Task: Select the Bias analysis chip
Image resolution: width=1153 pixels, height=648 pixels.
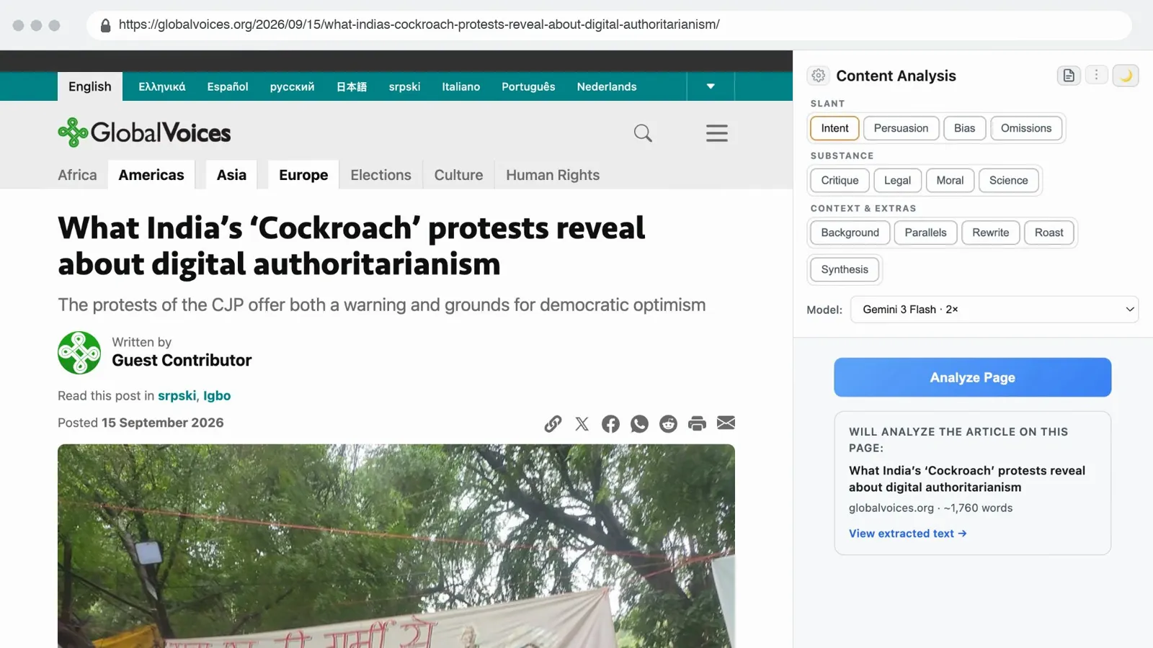Action: (964, 128)
